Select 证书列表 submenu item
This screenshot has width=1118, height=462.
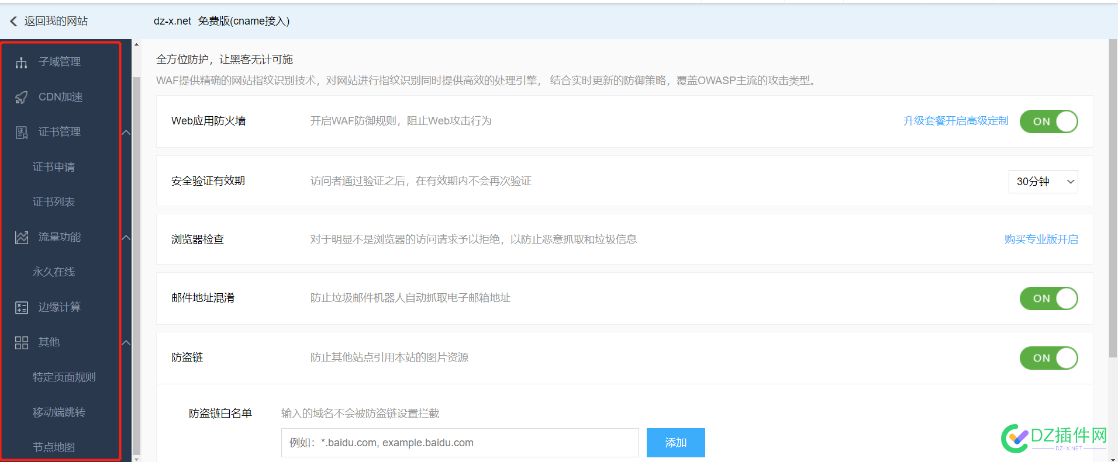click(x=54, y=202)
